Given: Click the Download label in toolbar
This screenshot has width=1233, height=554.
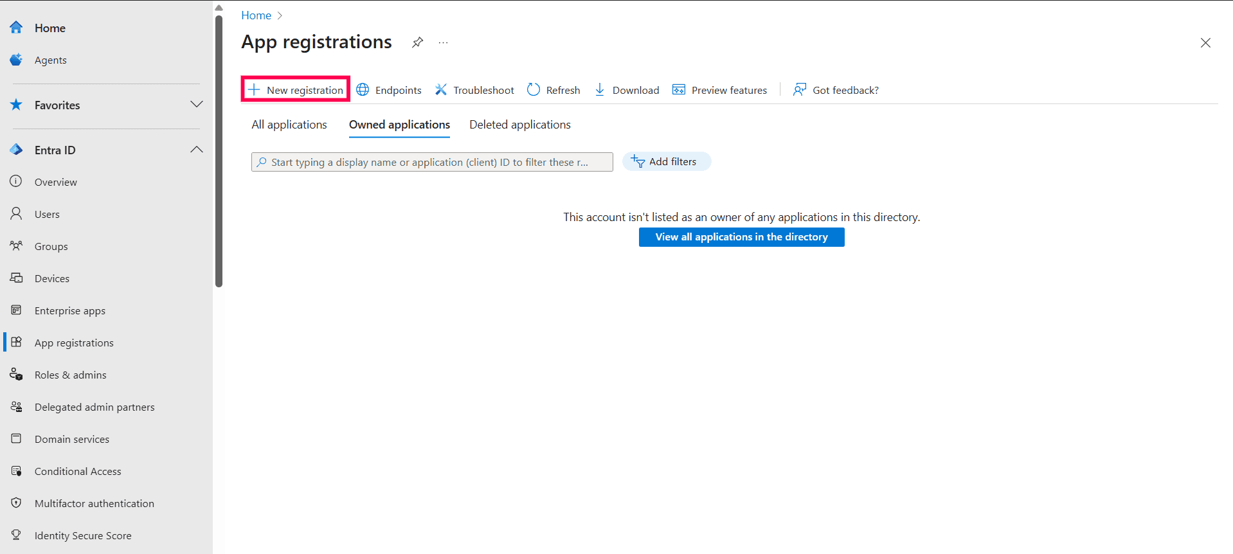Looking at the screenshot, I should point(636,90).
